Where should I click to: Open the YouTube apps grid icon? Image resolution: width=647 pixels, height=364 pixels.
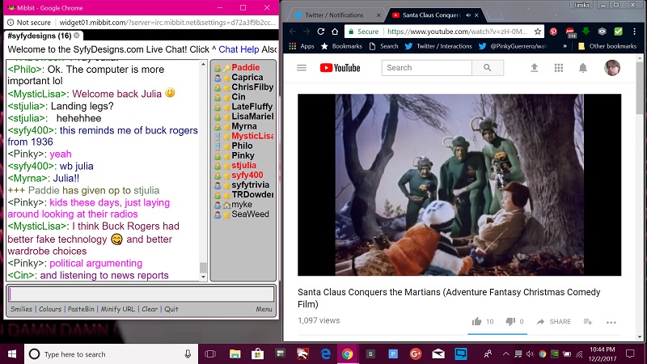tap(559, 68)
